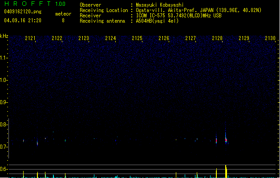Click the Receiving antenna label
280x178 pixels.
tap(102, 21)
